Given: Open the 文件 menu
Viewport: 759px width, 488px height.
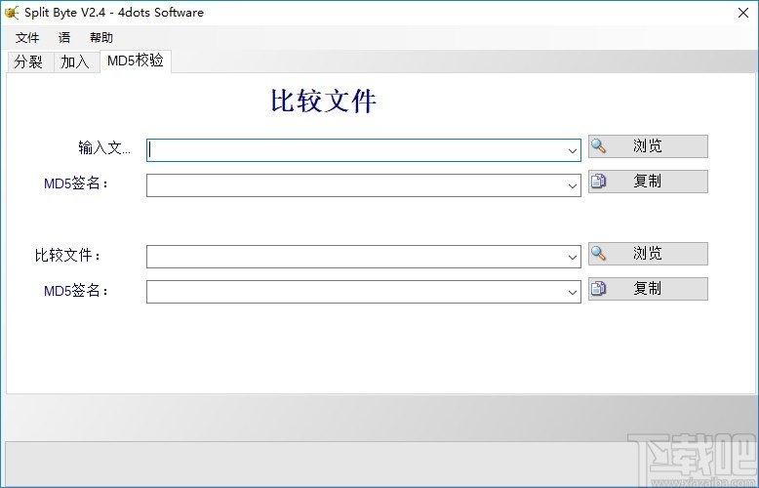Looking at the screenshot, I should (x=27, y=38).
